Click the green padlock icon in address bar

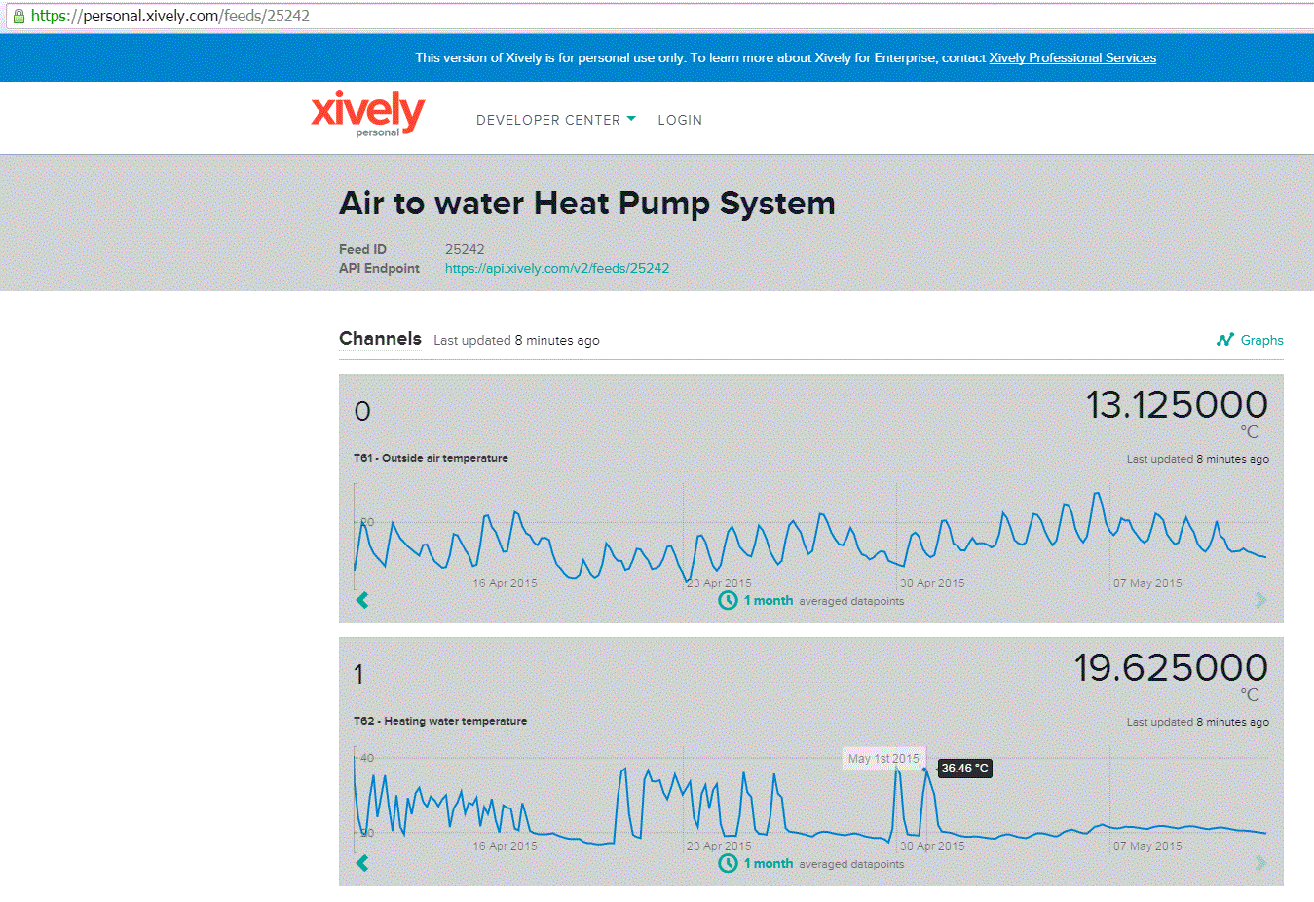[18, 16]
